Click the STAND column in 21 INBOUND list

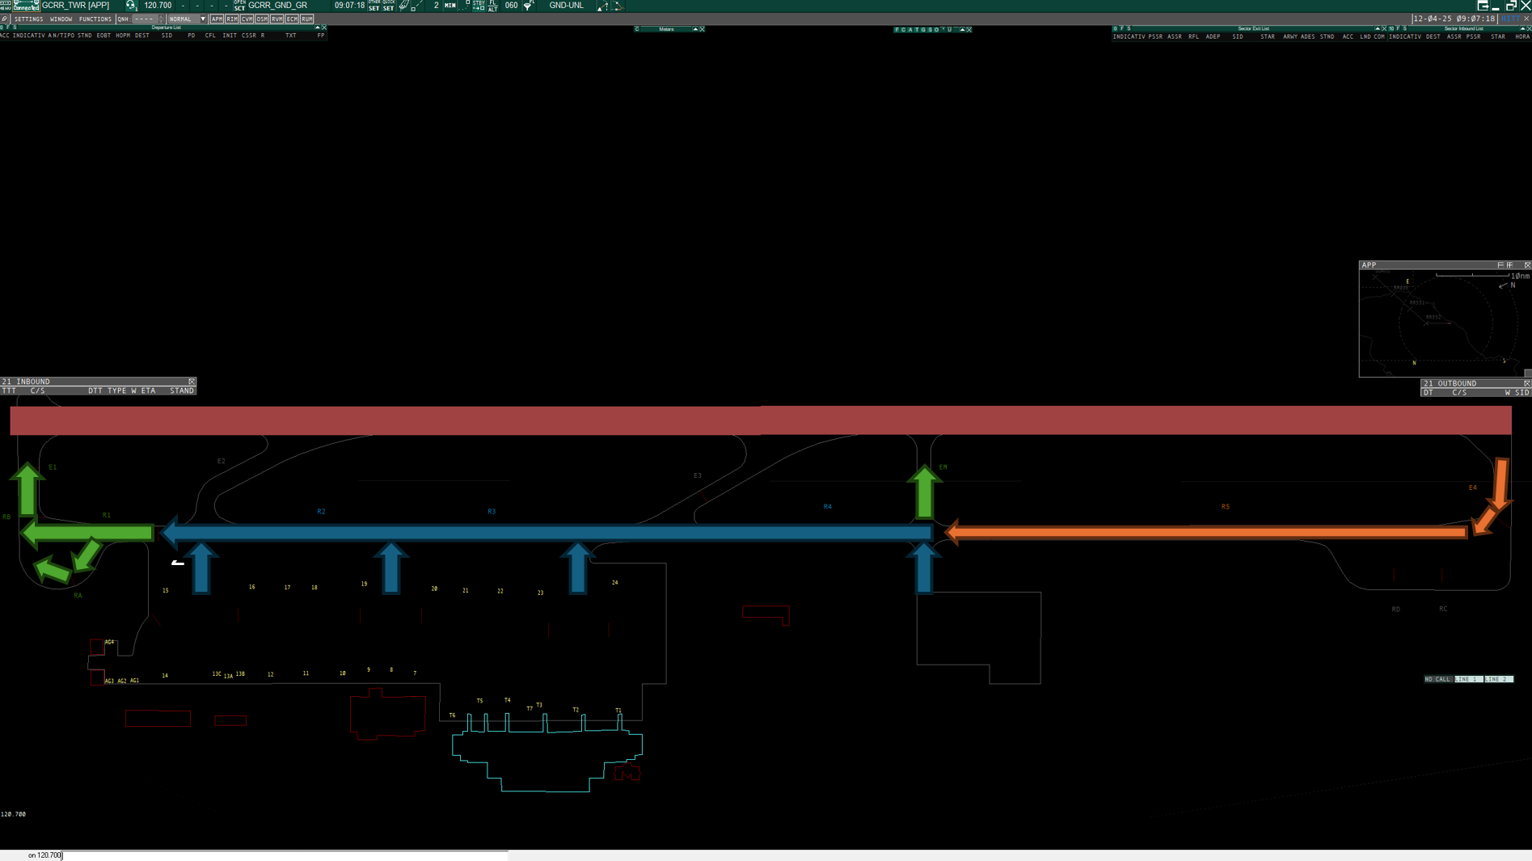182,390
